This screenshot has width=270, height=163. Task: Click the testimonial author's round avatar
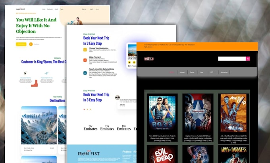pyautogui.click(x=118, y=98)
